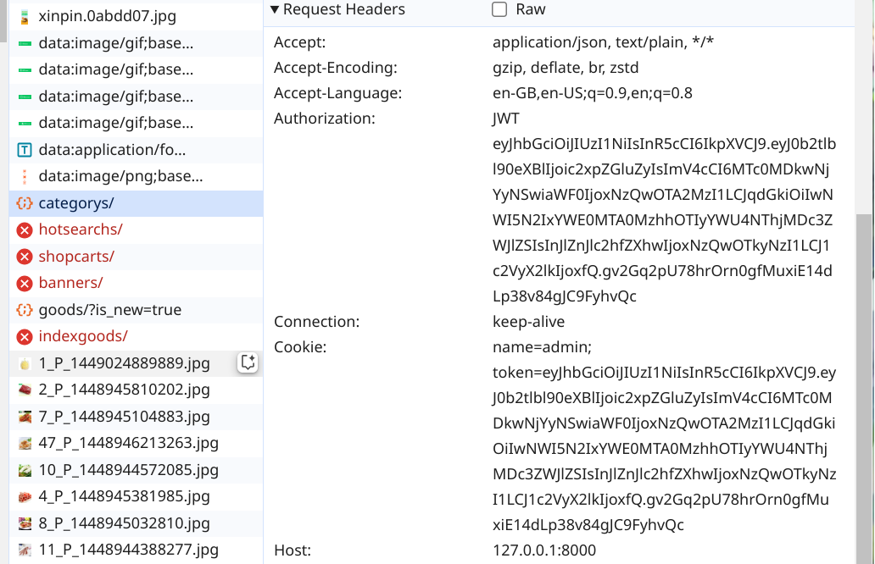Image resolution: width=875 pixels, height=564 pixels.
Task: Click the thumbnail icon for 2_P_1448945810202.jpg
Action: tap(25, 390)
